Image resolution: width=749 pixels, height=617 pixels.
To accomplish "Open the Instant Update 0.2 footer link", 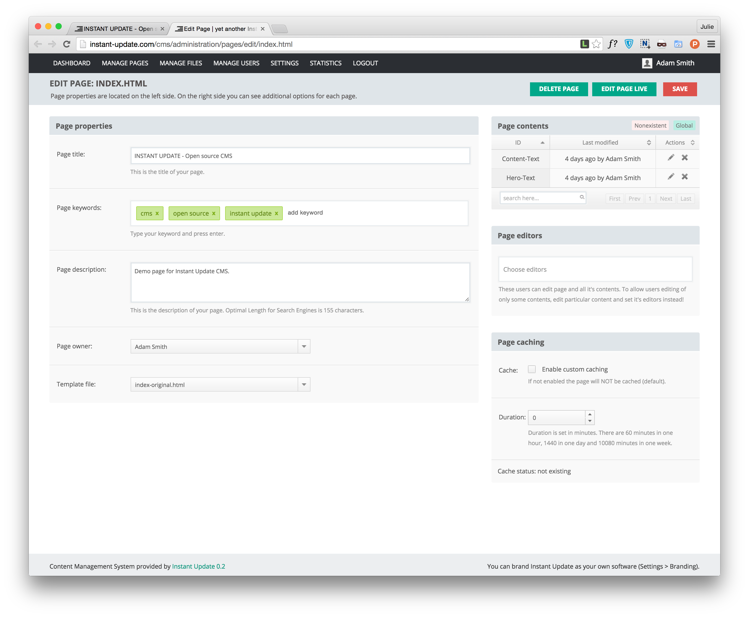I will point(198,566).
